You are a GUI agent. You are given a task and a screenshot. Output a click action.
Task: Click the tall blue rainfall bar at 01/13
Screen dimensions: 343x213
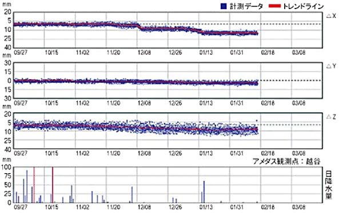point(204,192)
